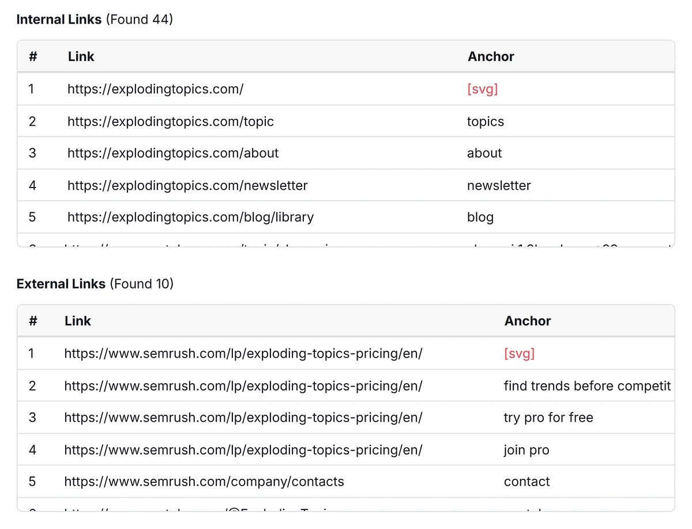Image resolution: width=692 pixels, height=529 pixels.
Task: Select the 'blog' anchor cell
Action: coord(480,217)
